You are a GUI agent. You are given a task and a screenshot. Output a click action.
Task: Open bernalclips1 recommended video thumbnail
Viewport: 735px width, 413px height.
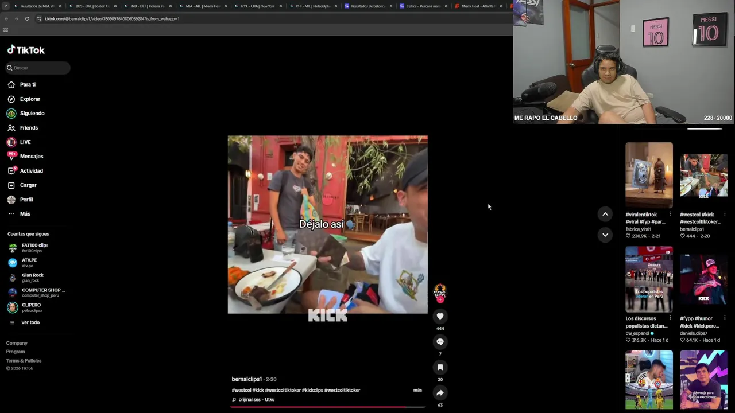click(x=703, y=175)
